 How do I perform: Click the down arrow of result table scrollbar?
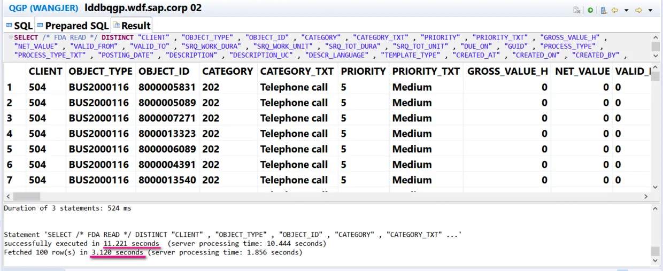656,188
